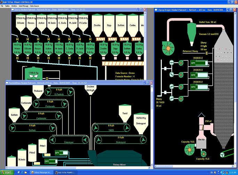The height and width of the screenshot is (175, 238).
Task: Open the Data Source menu
Action: 34,6
